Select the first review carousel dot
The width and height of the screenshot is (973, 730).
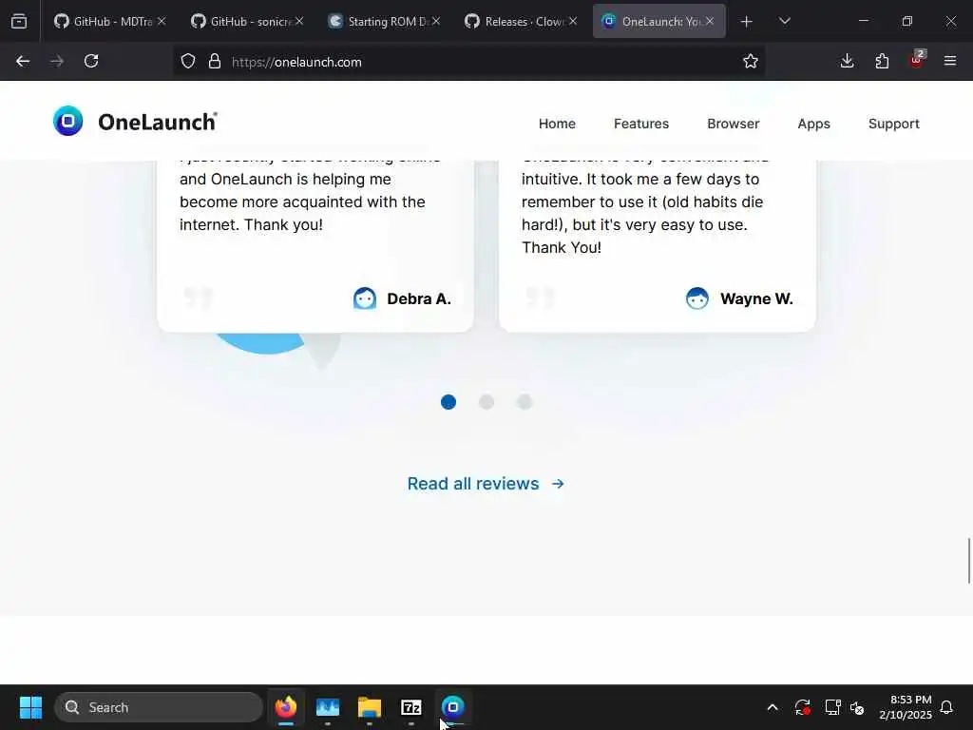[448, 402]
